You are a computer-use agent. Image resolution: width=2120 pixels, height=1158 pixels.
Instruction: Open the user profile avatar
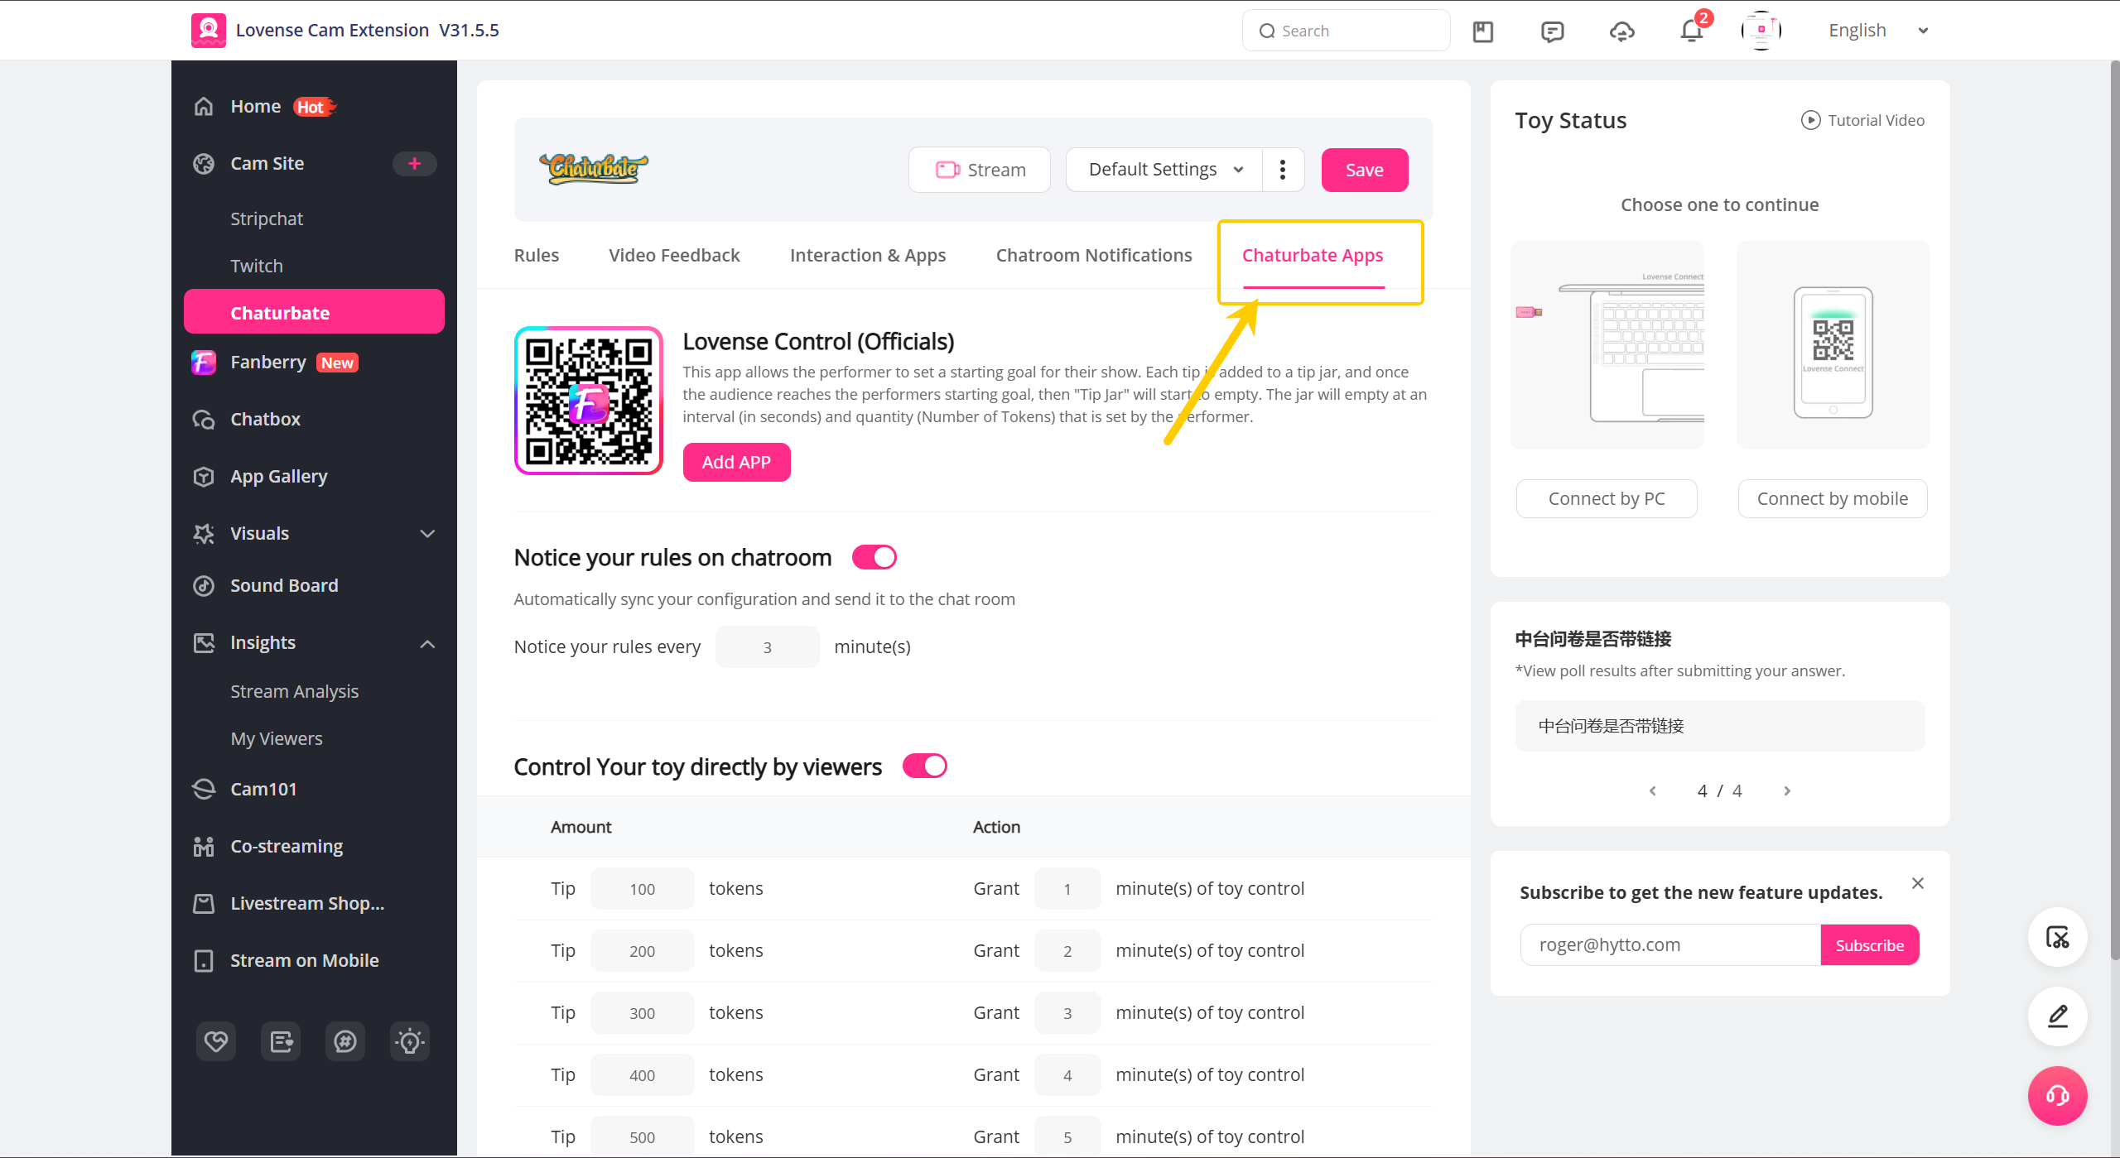(1761, 31)
